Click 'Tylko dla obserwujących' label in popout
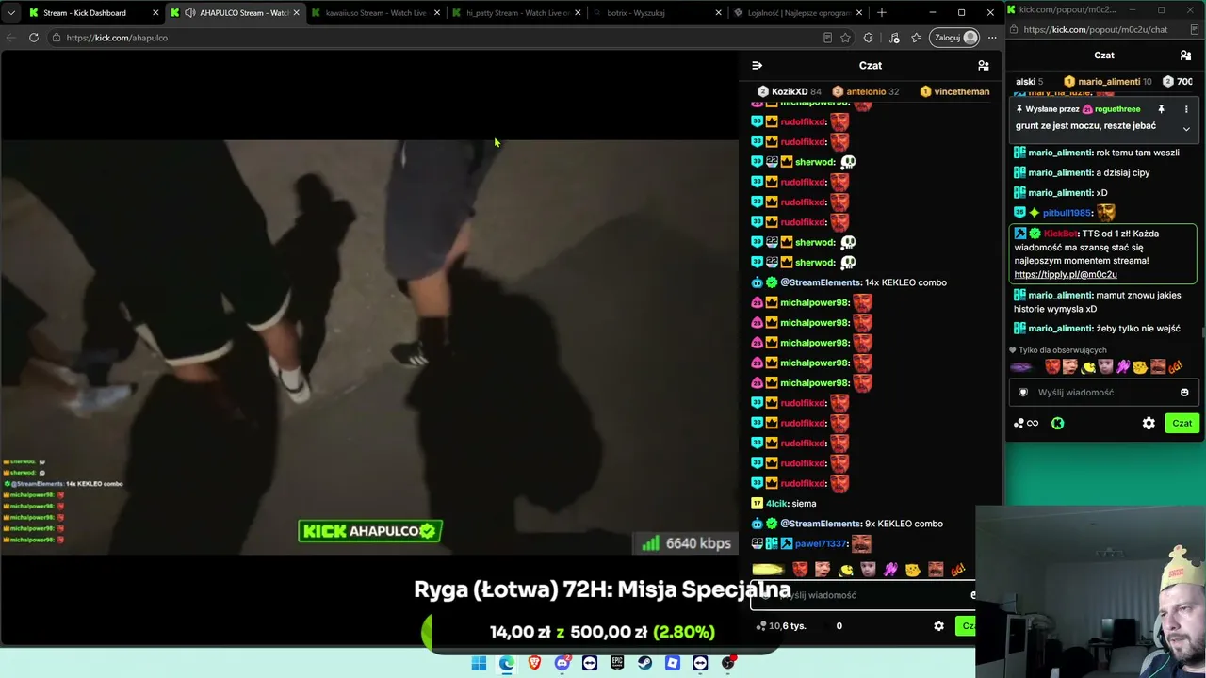Viewport: 1206px width, 678px height. click(x=1062, y=350)
